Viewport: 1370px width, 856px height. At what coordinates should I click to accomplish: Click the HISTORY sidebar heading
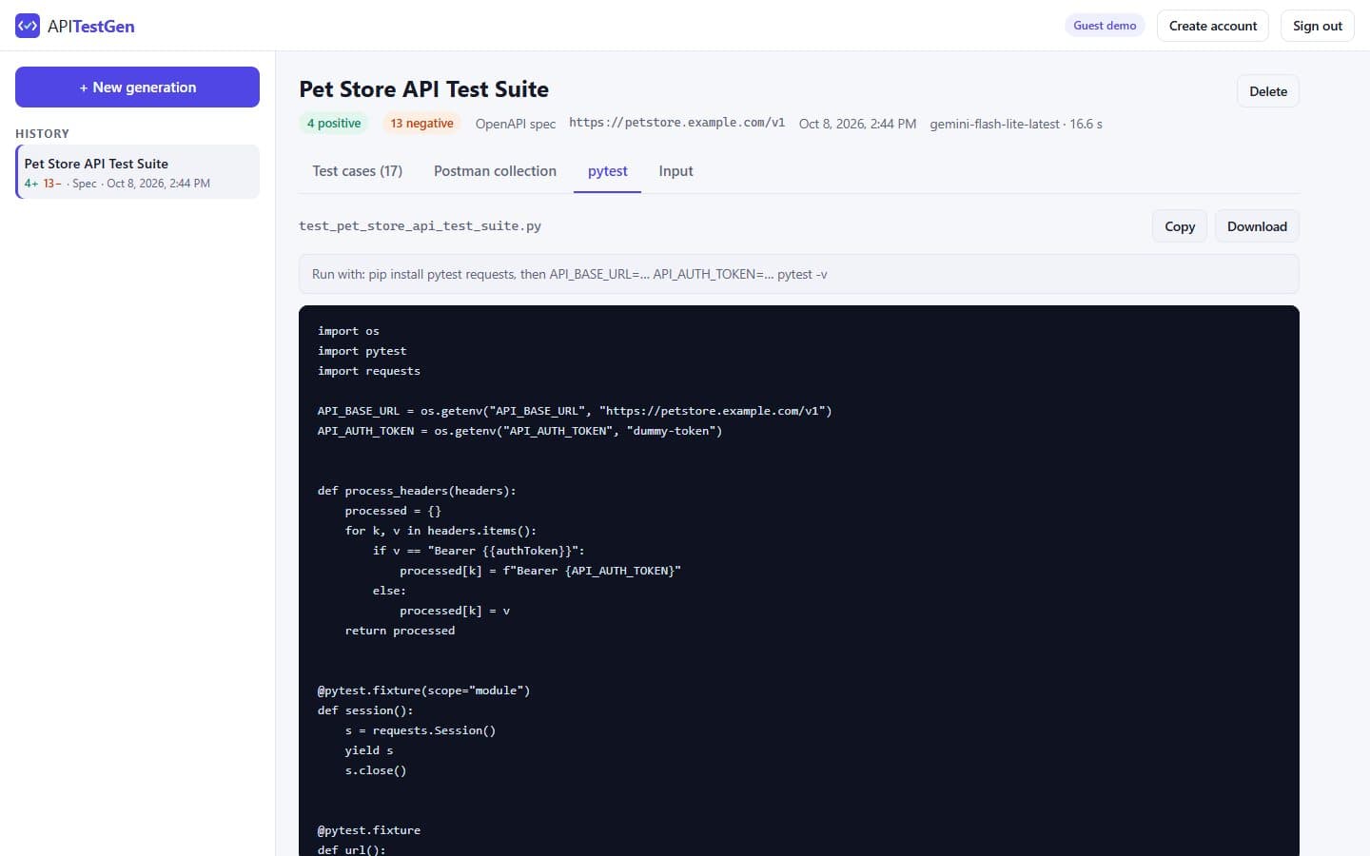pyautogui.click(x=42, y=134)
